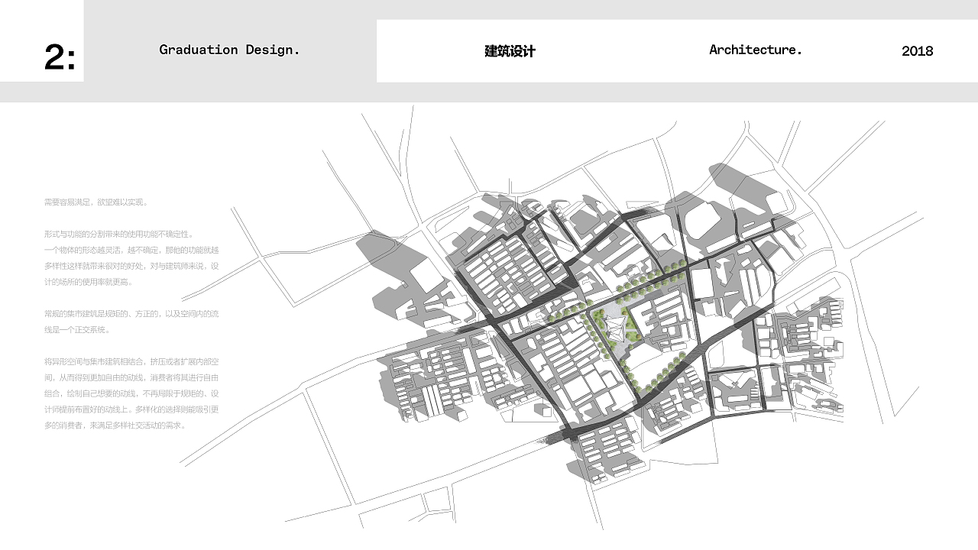This screenshot has height=550, width=978.
Task: Select the line starting "常规的集市建筑是规矩的"
Action: pos(132,314)
